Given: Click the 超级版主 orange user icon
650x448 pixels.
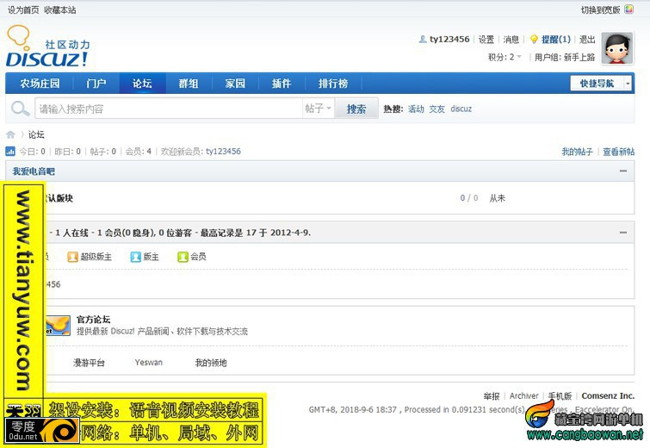Looking at the screenshot, I should click(72, 257).
